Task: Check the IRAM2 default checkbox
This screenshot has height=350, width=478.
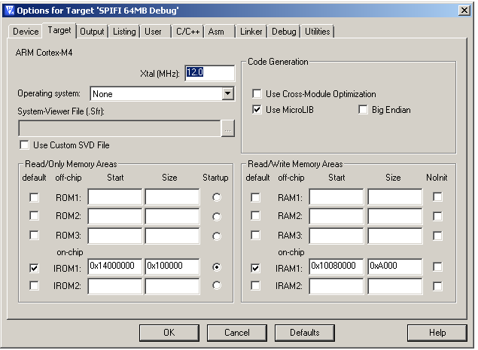Action: 255,286
